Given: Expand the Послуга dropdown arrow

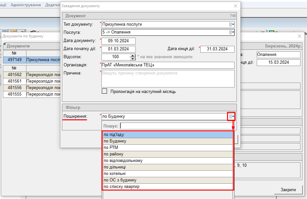Looking at the screenshot, I should tap(232, 32).
